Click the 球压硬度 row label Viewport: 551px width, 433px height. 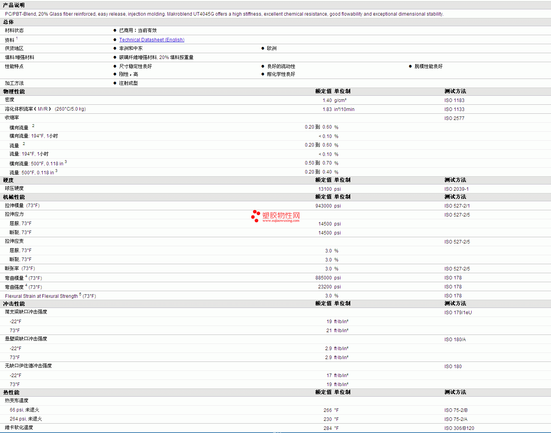[x=14, y=188]
